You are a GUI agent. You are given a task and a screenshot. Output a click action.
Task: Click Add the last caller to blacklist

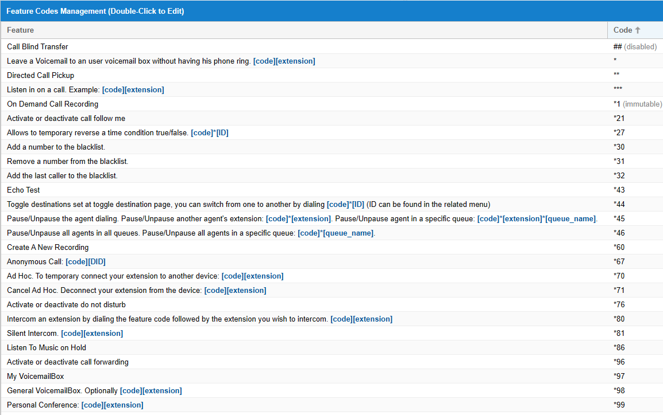(x=62, y=175)
